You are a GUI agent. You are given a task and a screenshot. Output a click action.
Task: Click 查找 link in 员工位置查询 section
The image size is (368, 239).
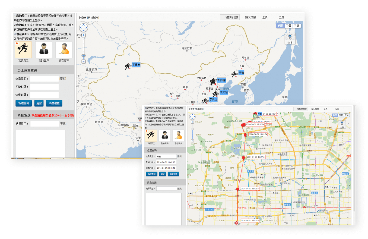tap(63, 79)
